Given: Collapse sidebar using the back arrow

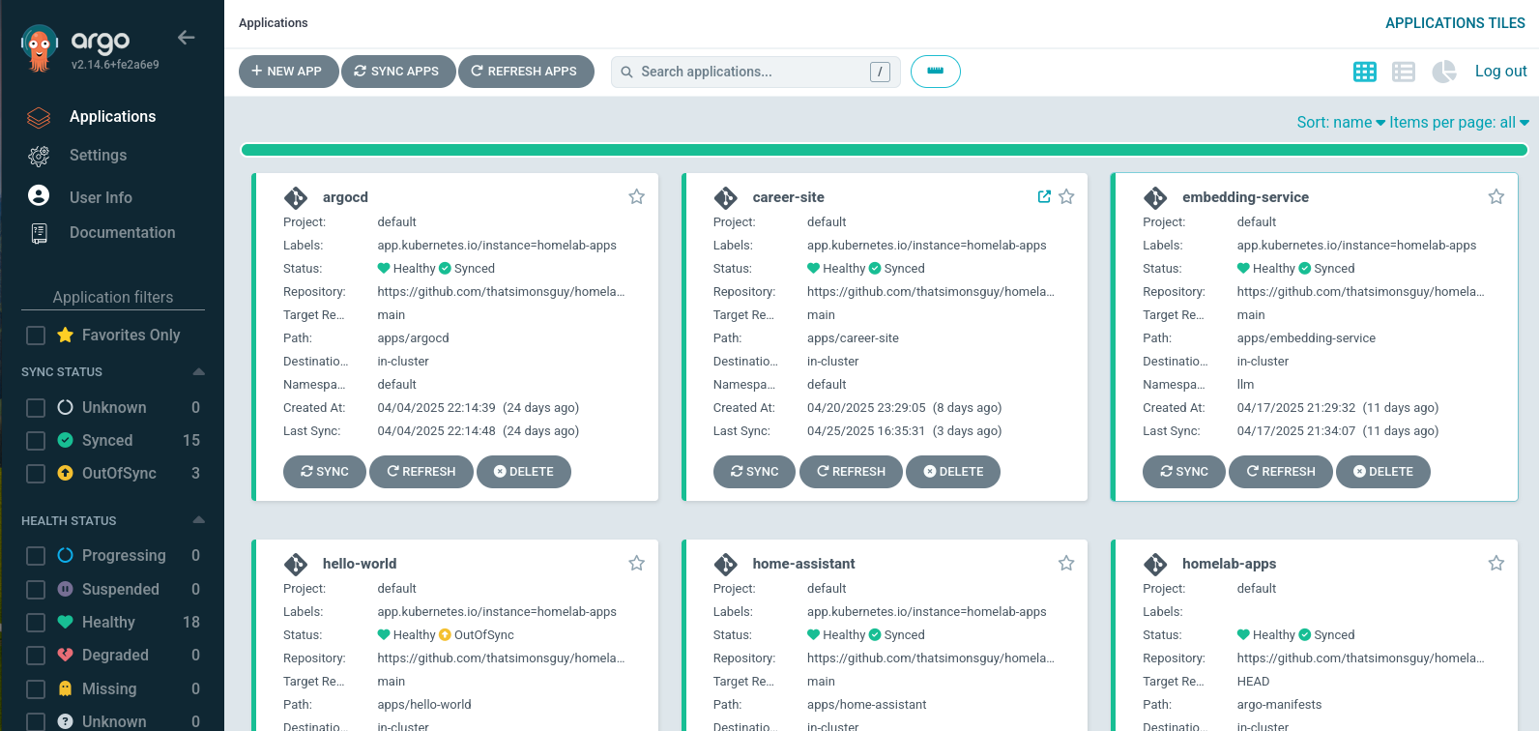Looking at the screenshot, I should pyautogui.click(x=187, y=38).
